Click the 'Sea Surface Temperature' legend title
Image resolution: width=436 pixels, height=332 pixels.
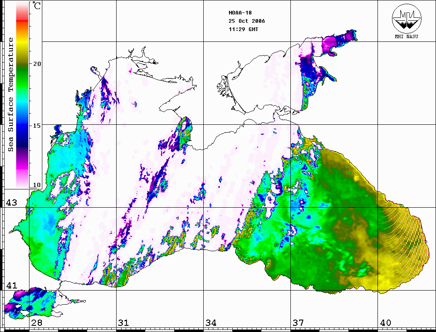[10, 95]
